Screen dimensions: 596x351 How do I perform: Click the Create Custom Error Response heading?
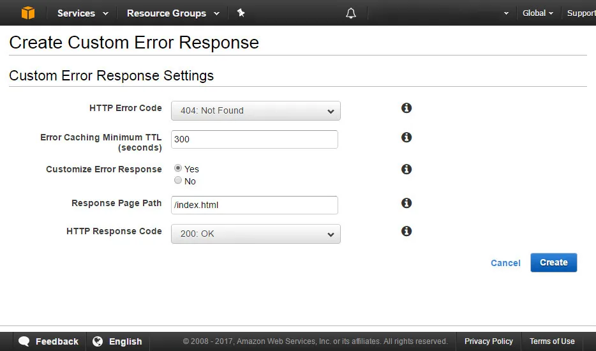pyautogui.click(x=134, y=42)
